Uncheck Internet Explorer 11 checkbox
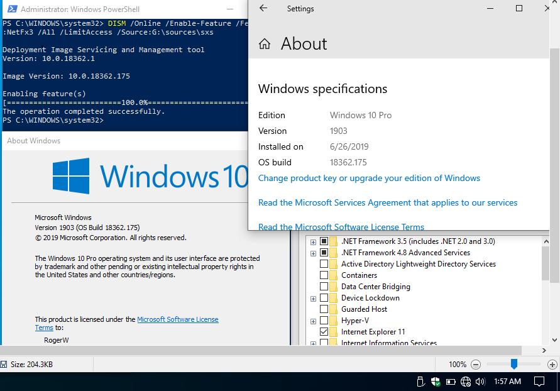 click(324, 332)
